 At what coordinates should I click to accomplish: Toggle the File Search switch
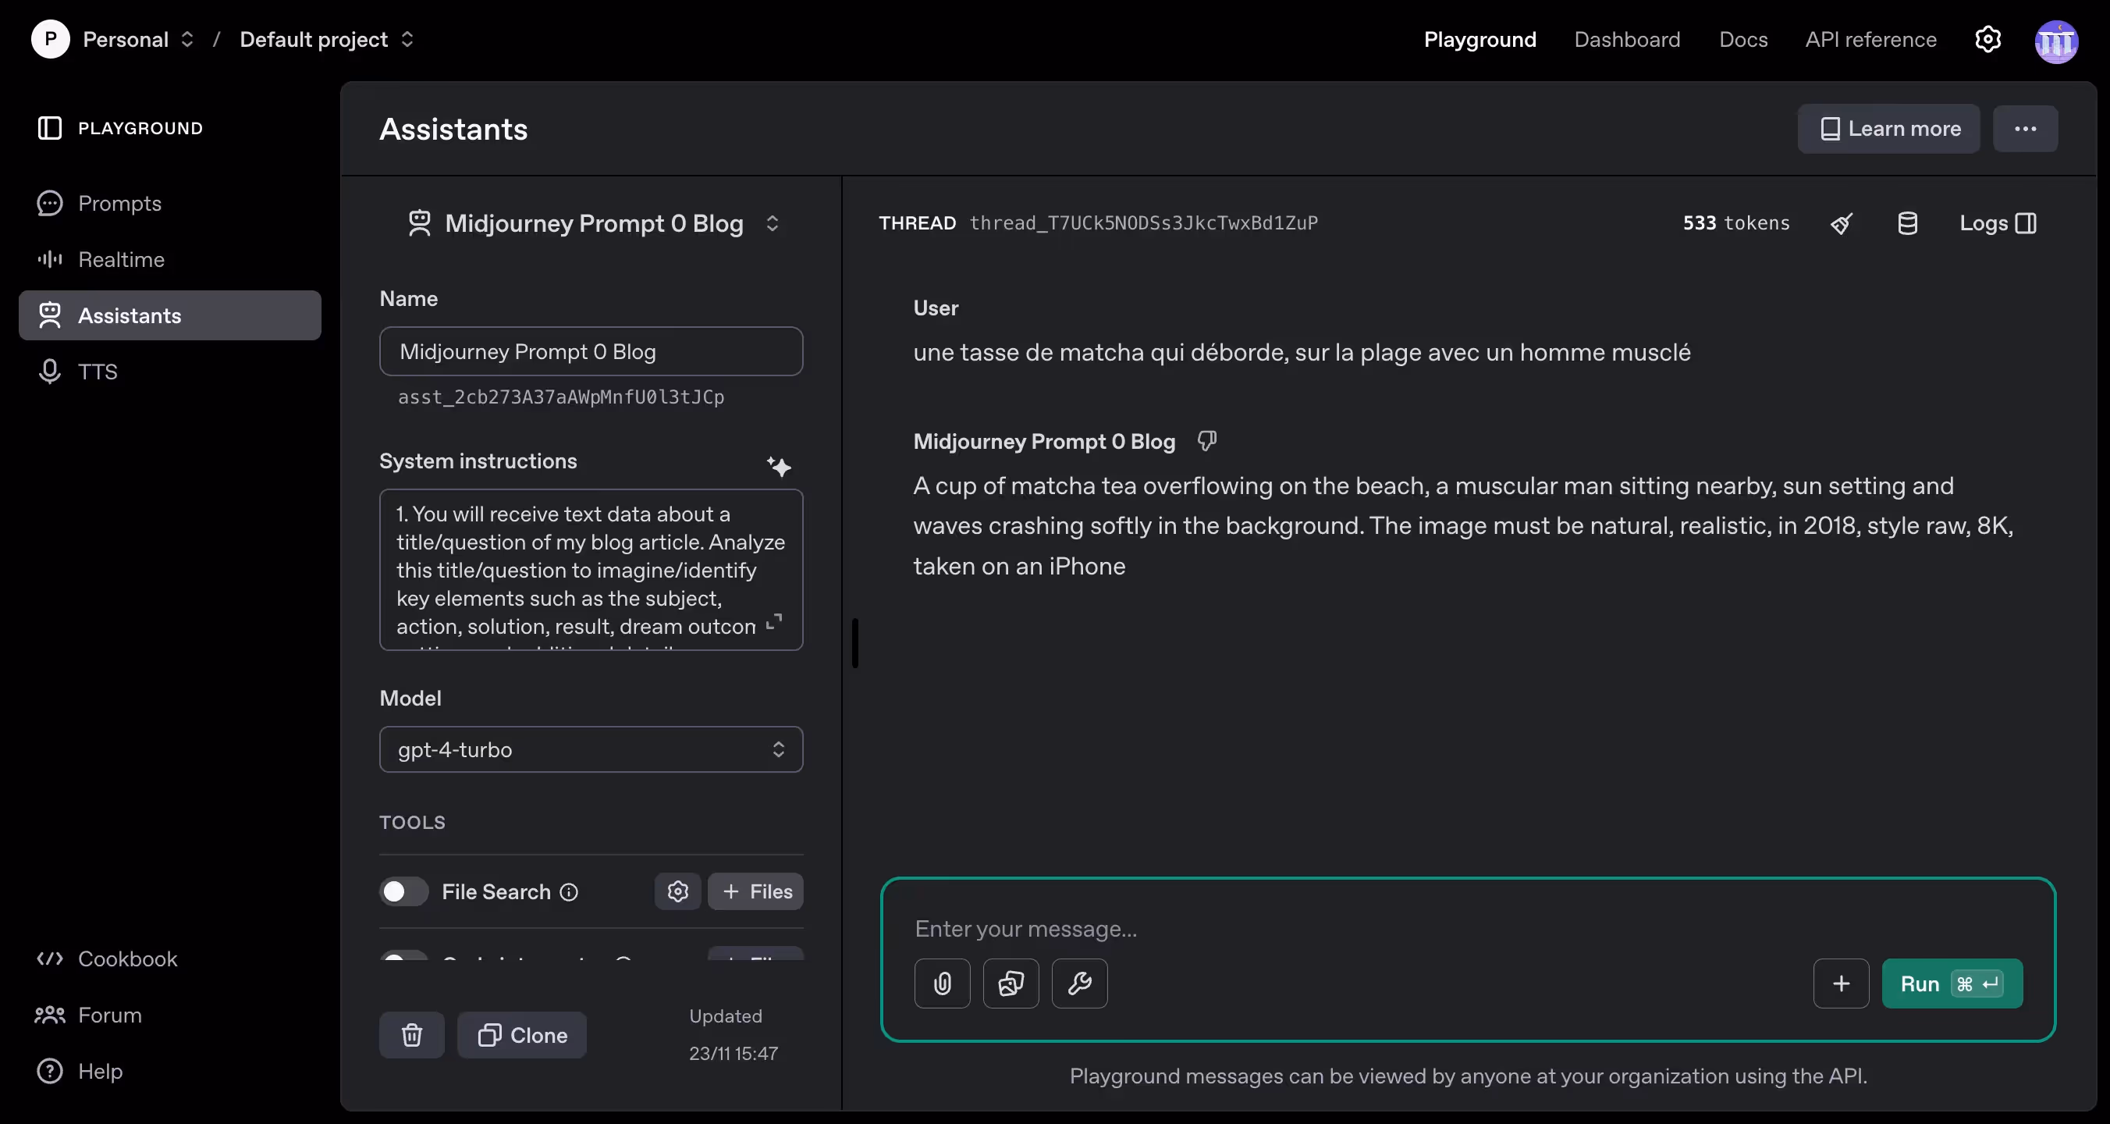point(403,891)
